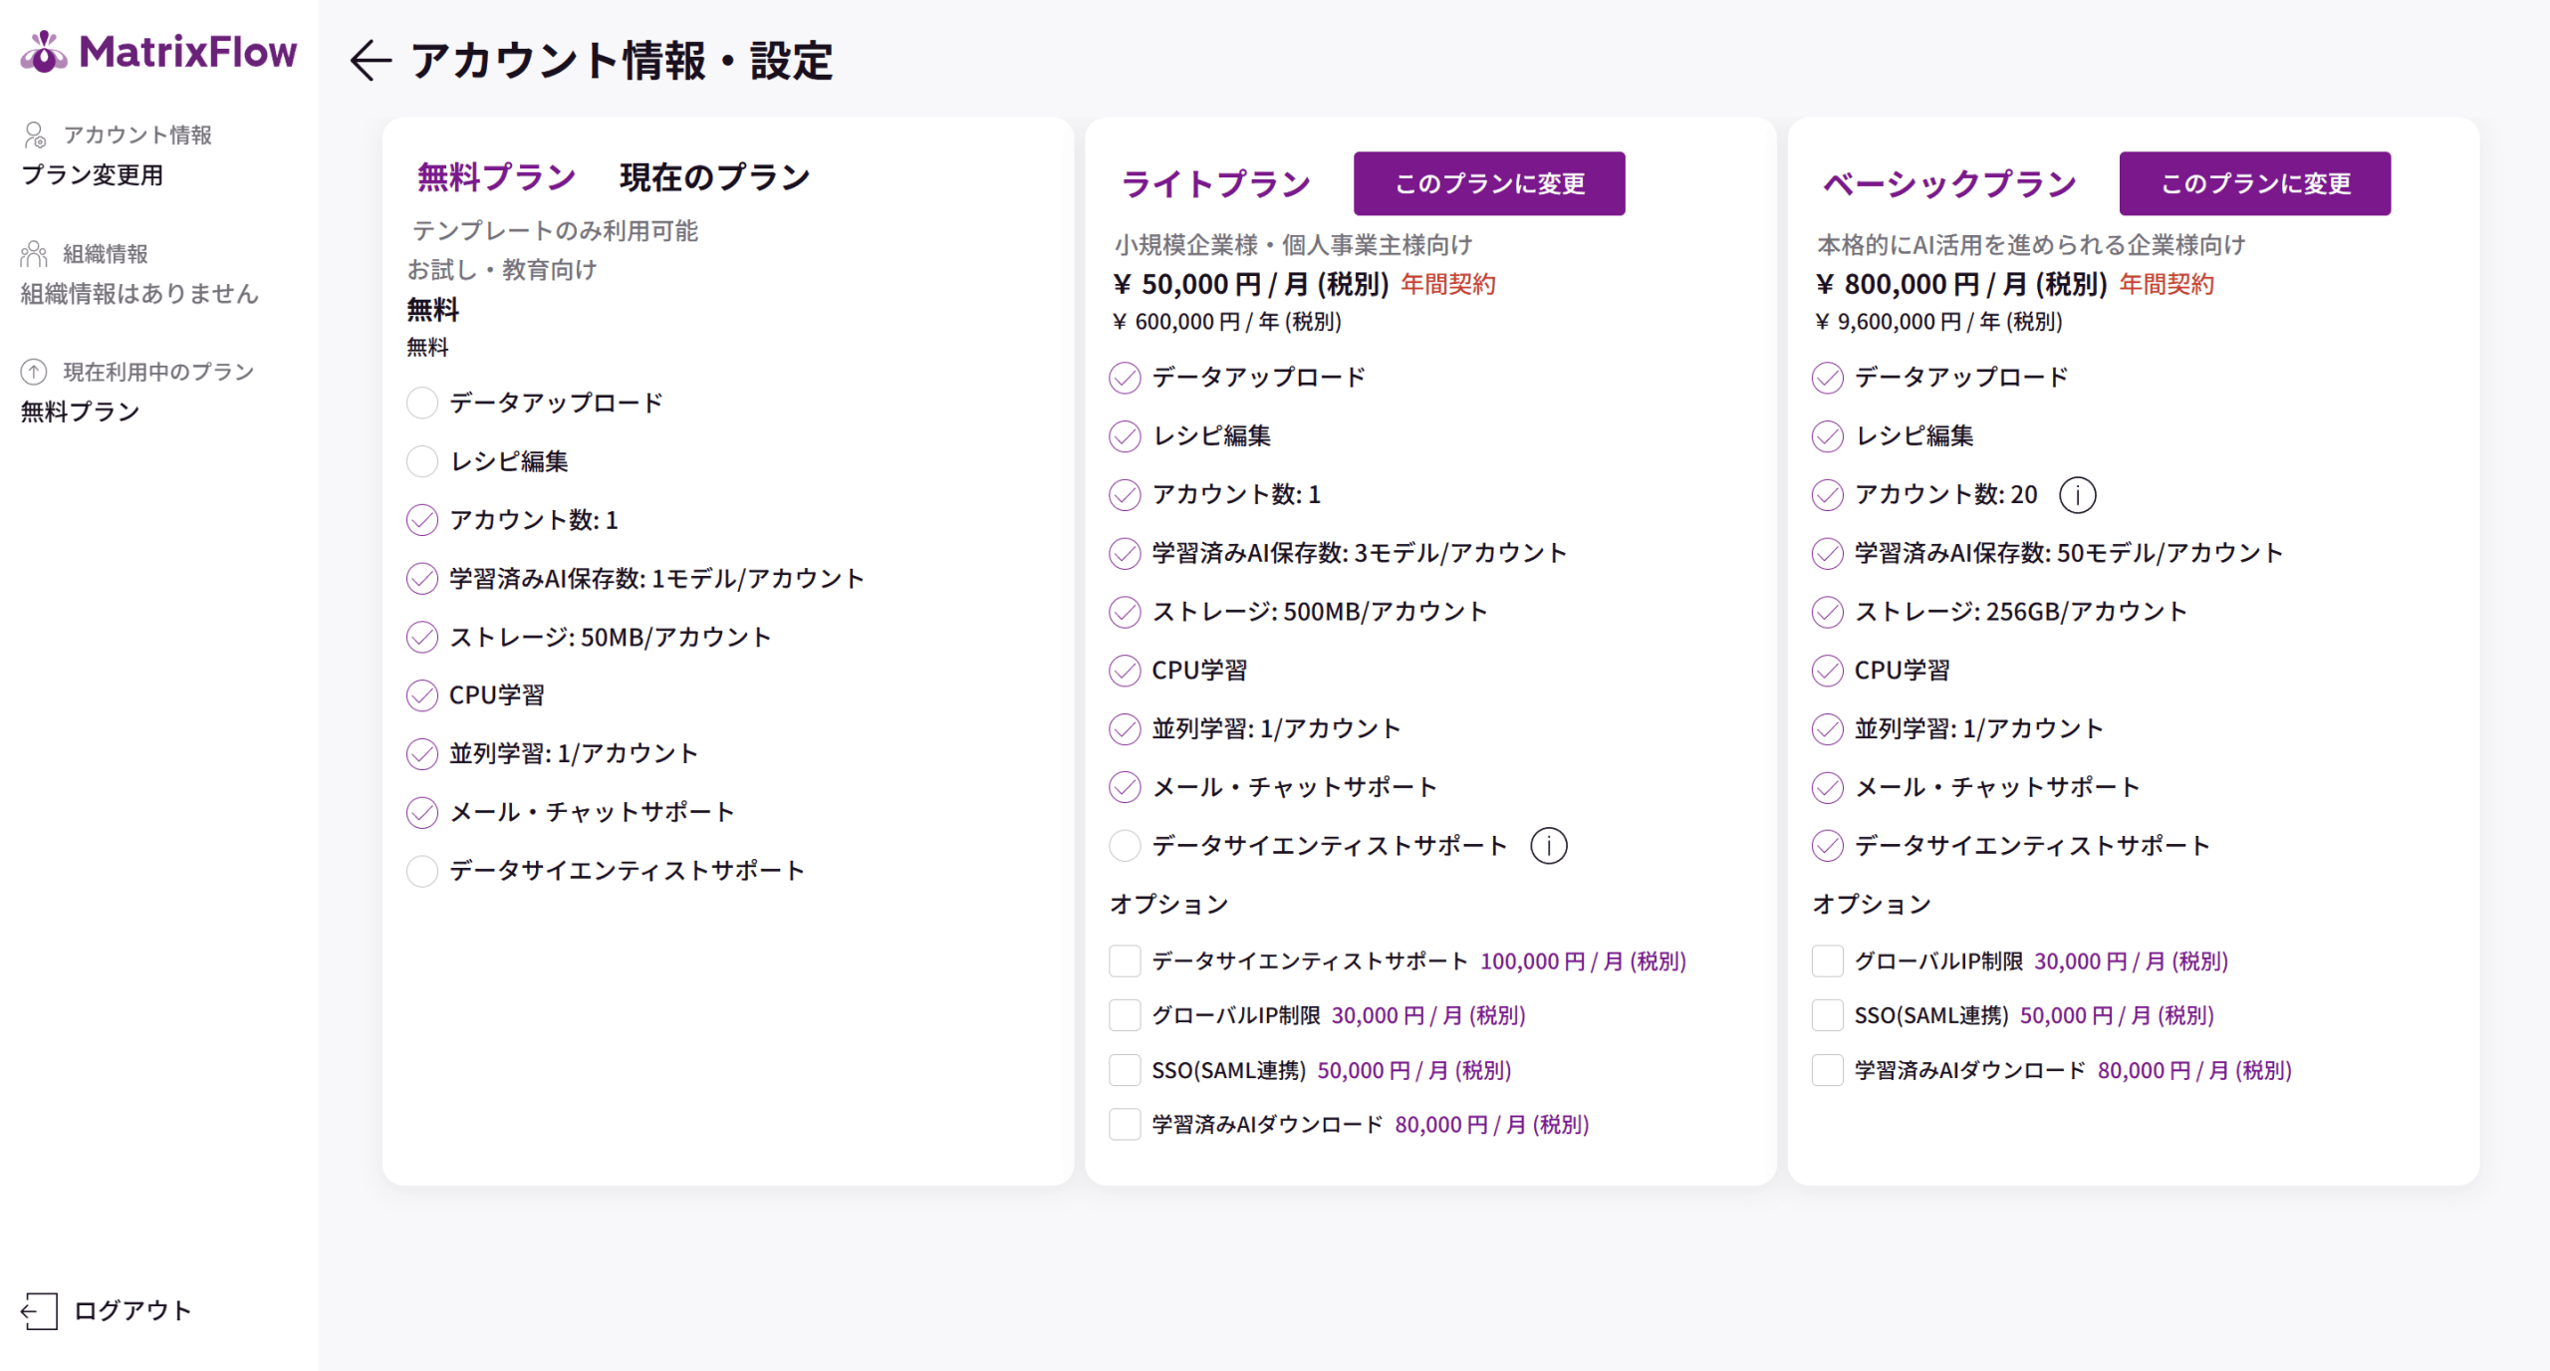The image size is (2550, 1371).
Task: Click オプション heading in ライトプラン
Action: pos(1169,905)
